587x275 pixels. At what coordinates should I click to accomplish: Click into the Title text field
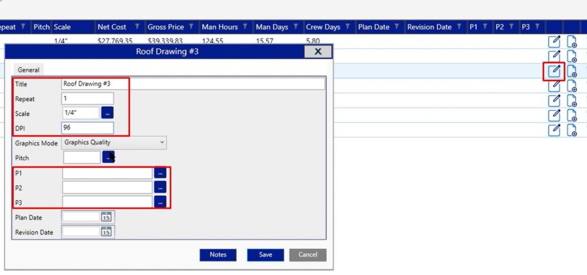coord(193,84)
